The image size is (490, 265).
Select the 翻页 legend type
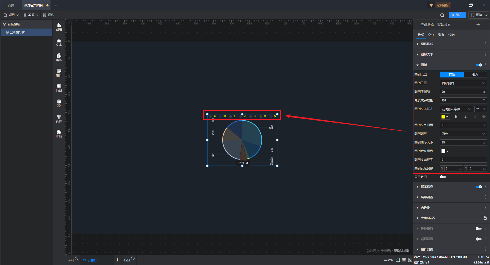(475, 74)
